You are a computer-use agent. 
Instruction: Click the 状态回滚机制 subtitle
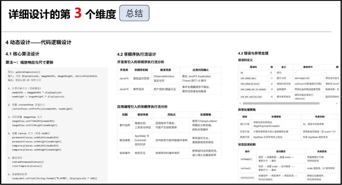tap(247, 145)
